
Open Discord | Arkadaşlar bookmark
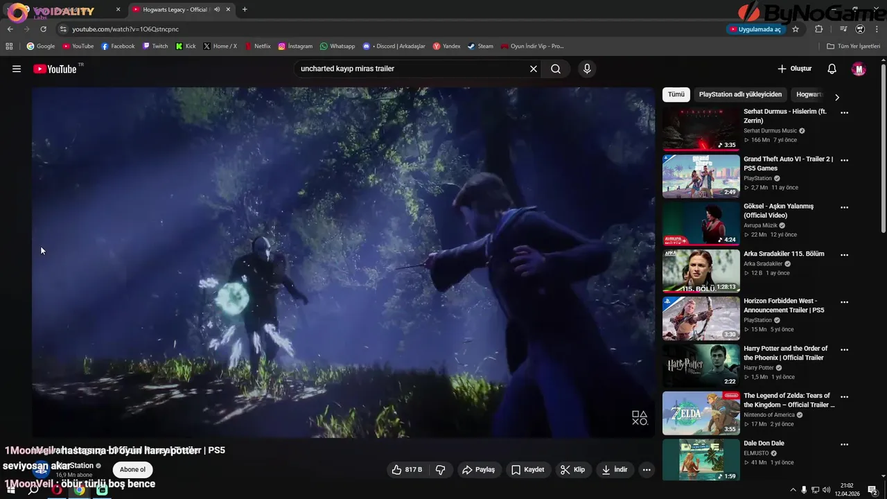tap(394, 46)
